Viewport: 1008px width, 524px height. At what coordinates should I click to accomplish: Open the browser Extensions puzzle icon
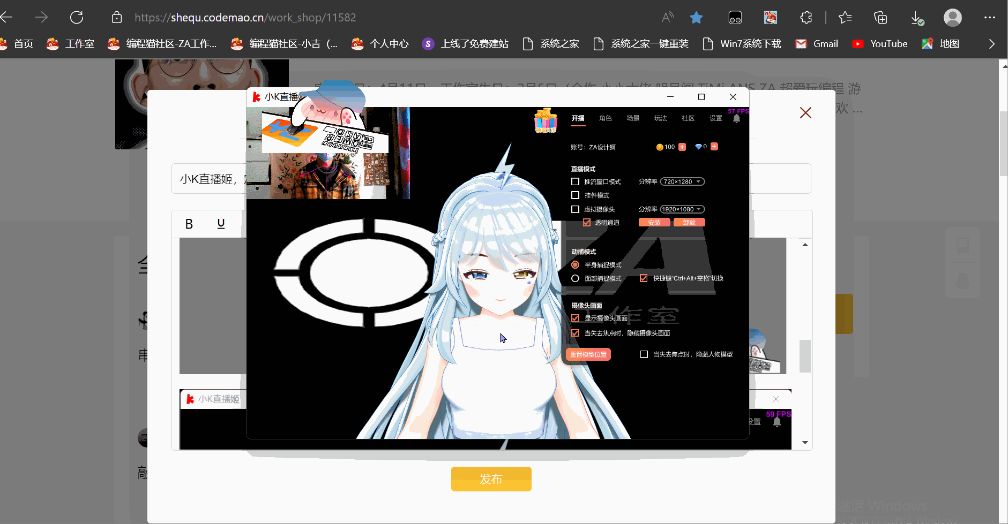(x=806, y=18)
